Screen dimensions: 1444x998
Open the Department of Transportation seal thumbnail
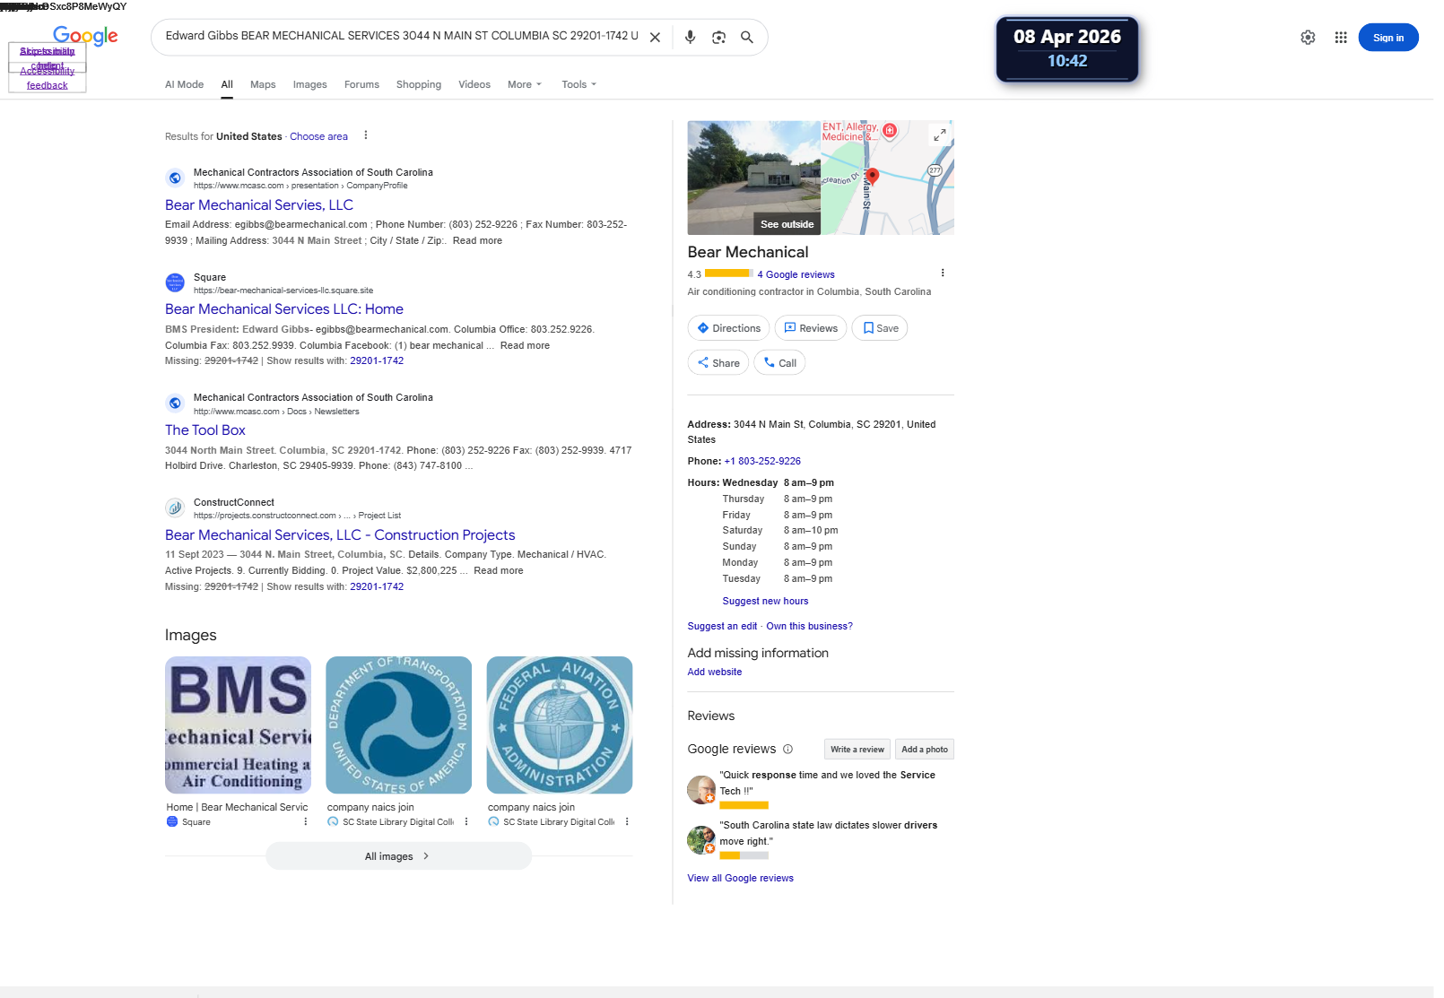(398, 725)
